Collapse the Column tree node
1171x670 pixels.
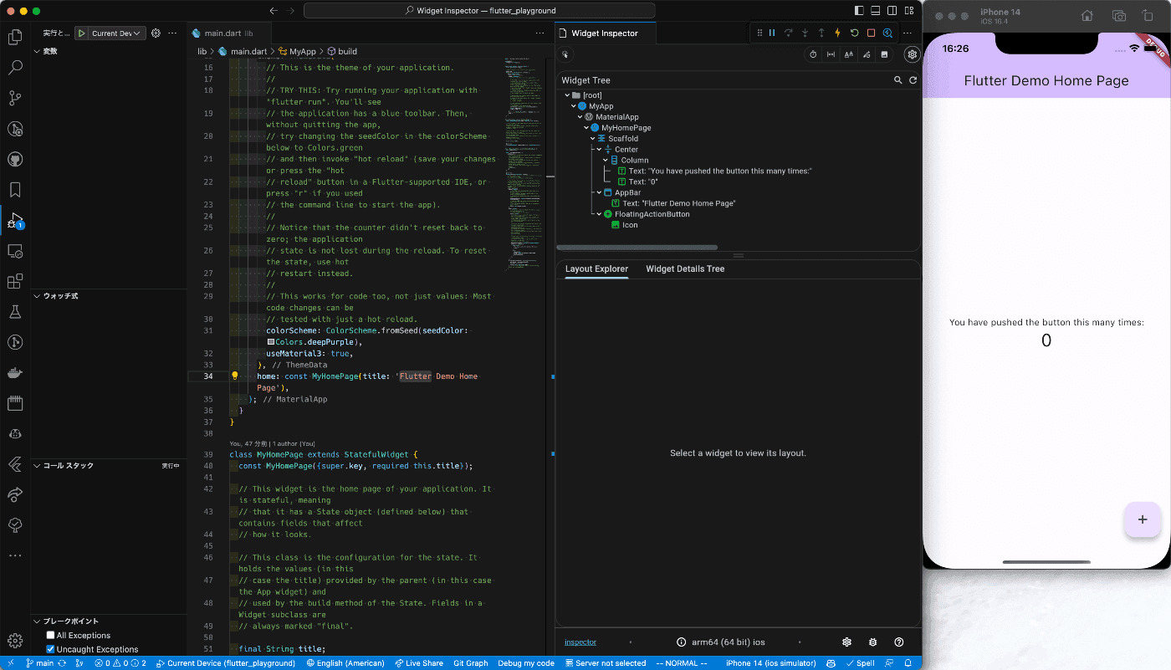(x=606, y=161)
